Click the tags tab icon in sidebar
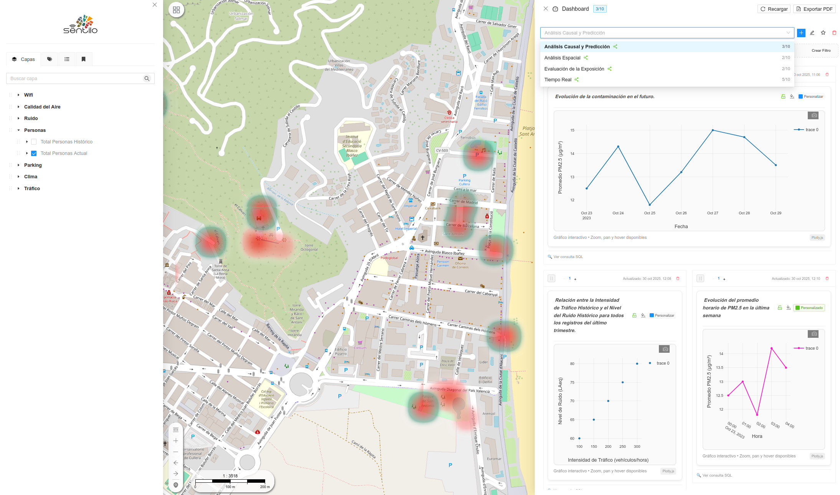 pos(50,59)
